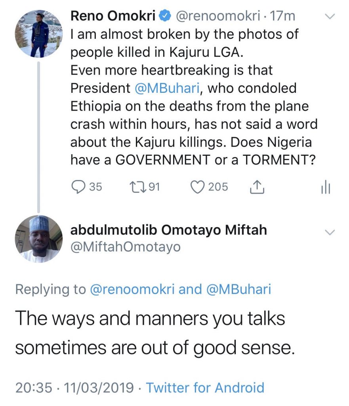Image resolution: width=349 pixels, height=406 pixels.
Task: Open Reno Omokri's profile picture
Action: (x=38, y=34)
